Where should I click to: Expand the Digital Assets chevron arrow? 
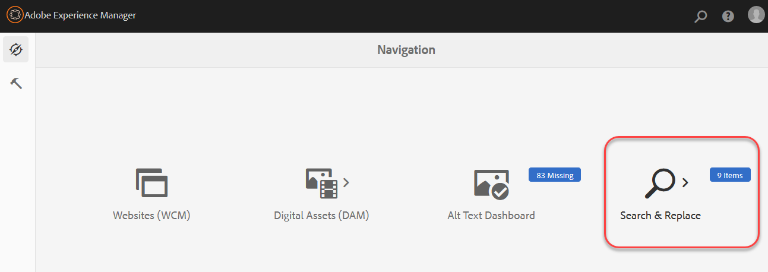click(346, 182)
